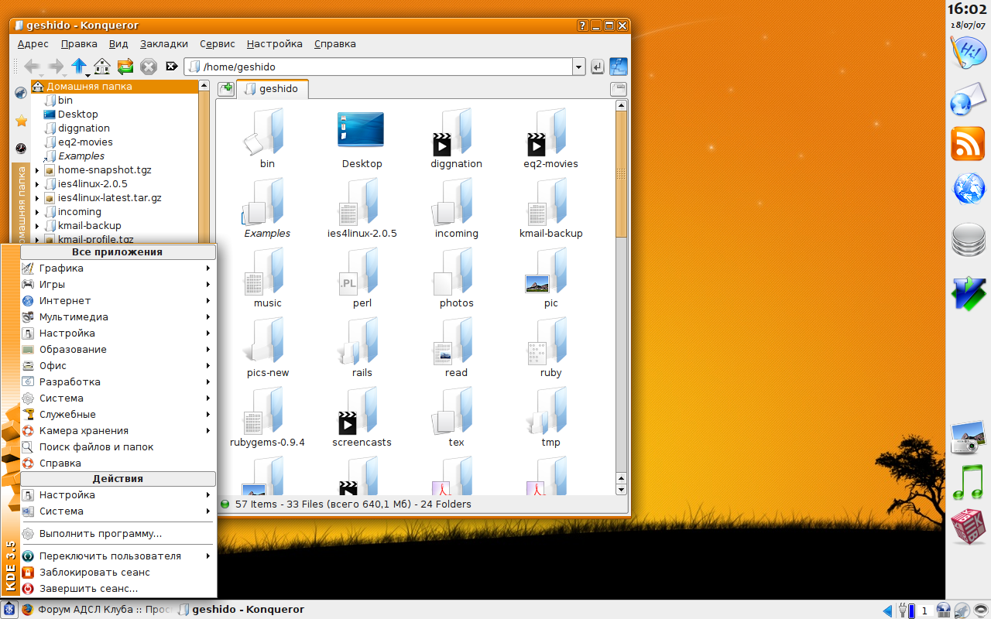This screenshot has width=991, height=619.
Task: Open the bookmarks star sidebar panel
Action: pyautogui.click(x=21, y=121)
